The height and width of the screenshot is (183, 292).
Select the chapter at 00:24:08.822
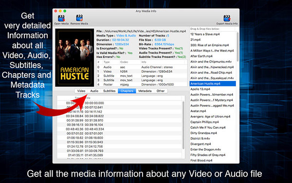[x=119, y=116]
